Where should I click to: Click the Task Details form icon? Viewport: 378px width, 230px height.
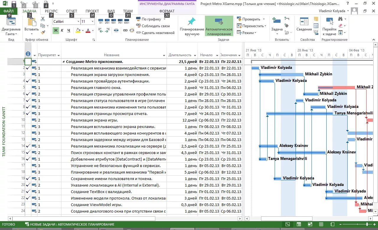pos(316,26)
